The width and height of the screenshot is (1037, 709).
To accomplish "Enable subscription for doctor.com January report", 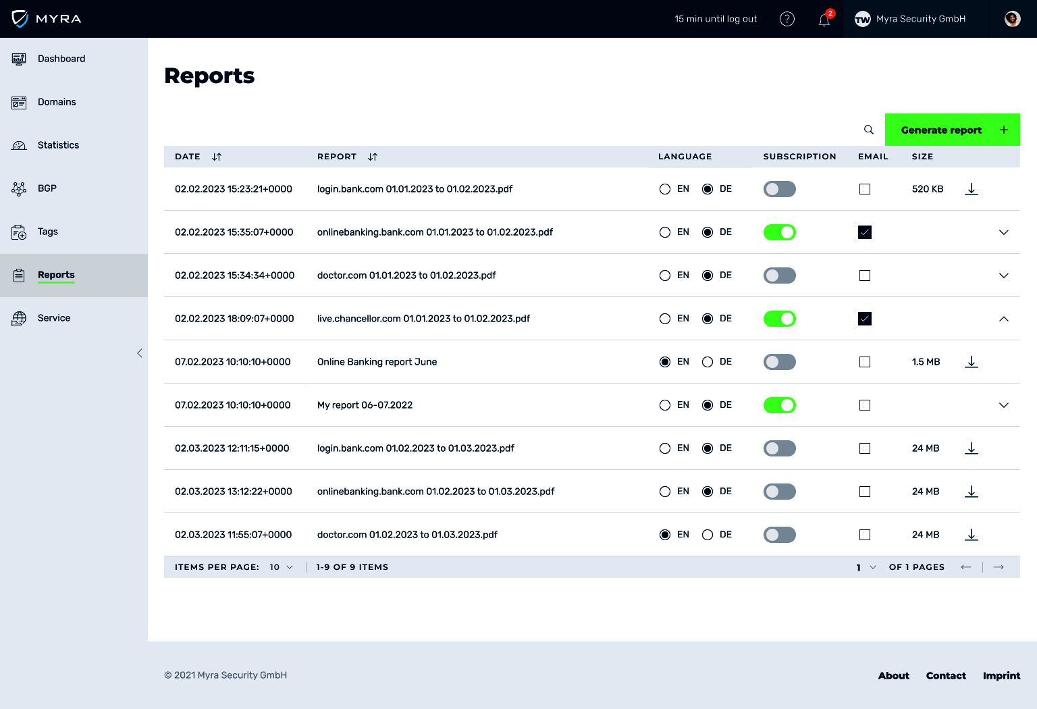I will [x=780, y=275].
